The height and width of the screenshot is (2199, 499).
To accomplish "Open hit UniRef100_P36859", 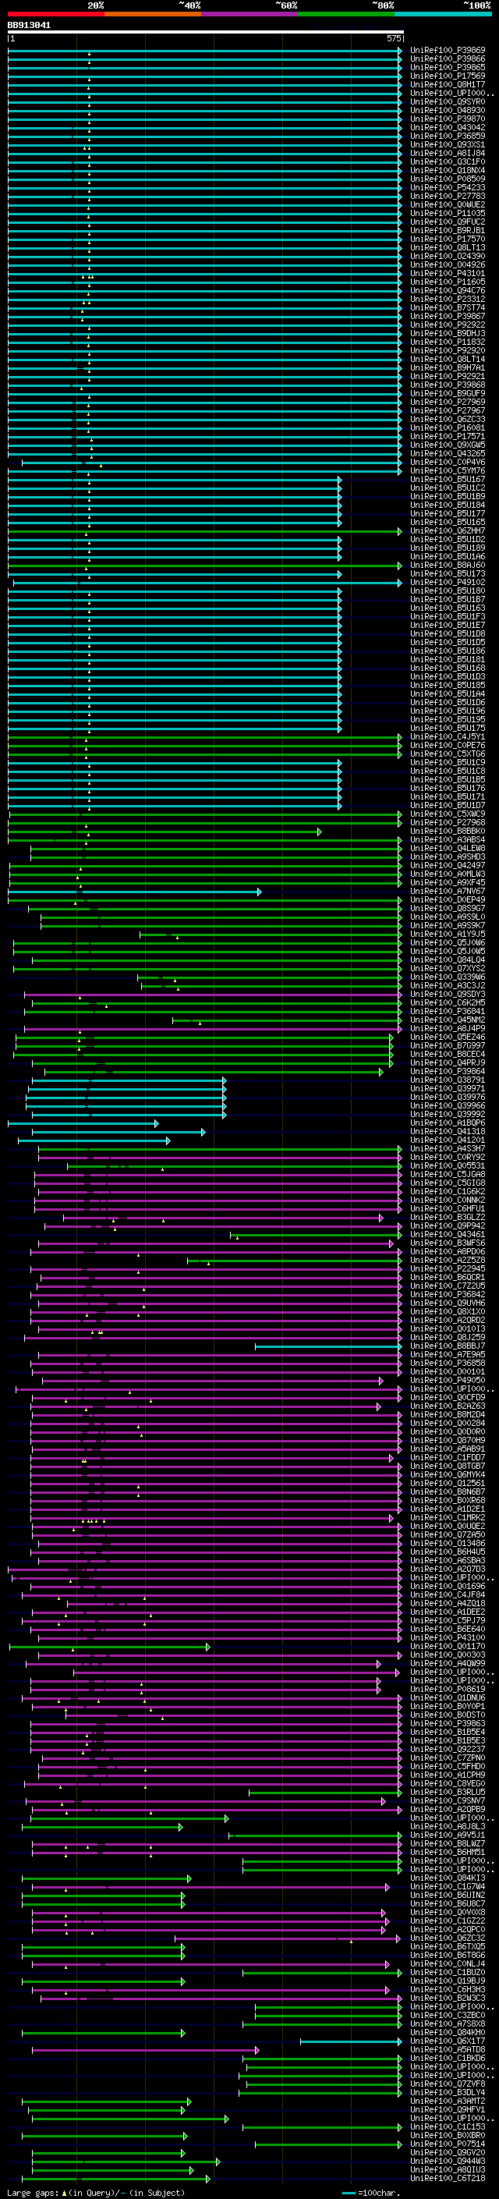I will 448,137.
